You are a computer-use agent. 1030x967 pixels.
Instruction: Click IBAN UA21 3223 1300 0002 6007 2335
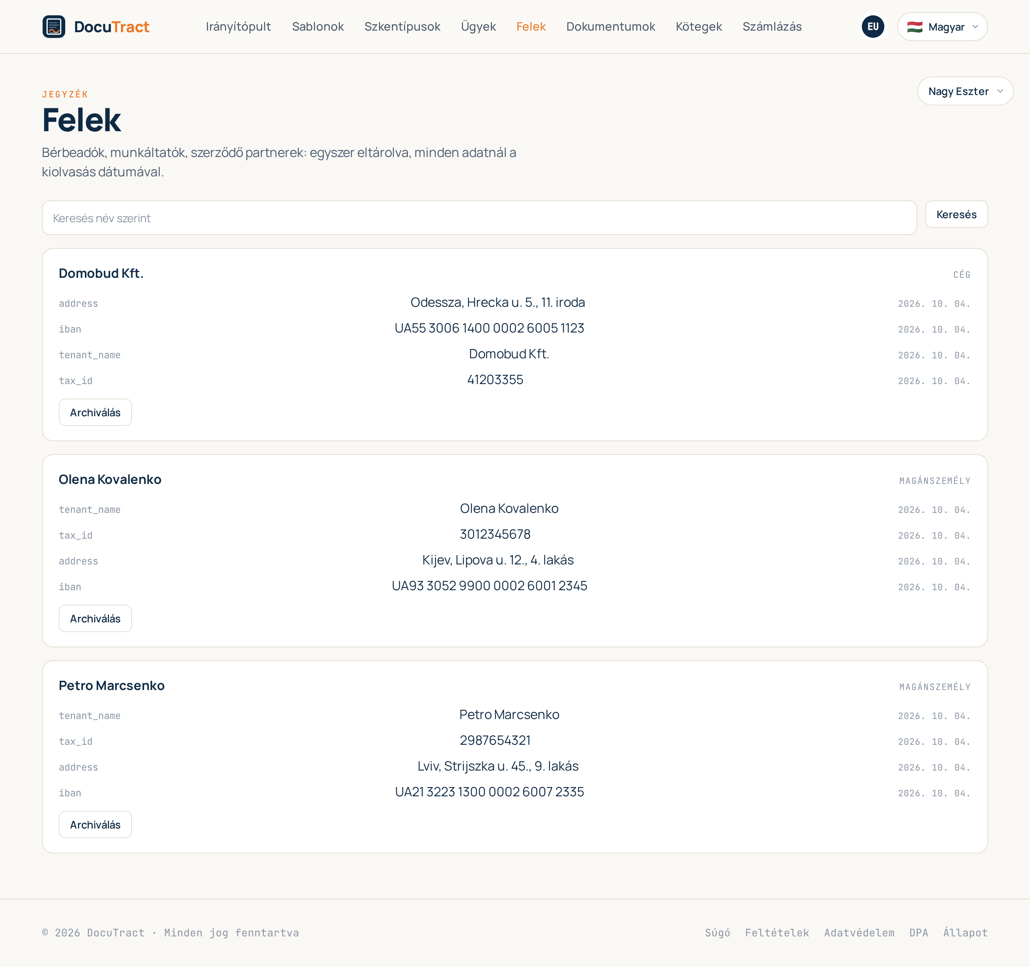489,792
